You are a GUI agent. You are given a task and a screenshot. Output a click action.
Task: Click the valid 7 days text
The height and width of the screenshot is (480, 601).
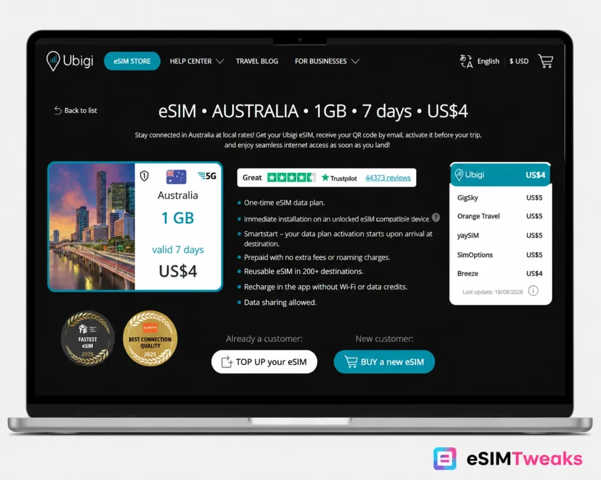pyautogui.click(x=178, y=250)
